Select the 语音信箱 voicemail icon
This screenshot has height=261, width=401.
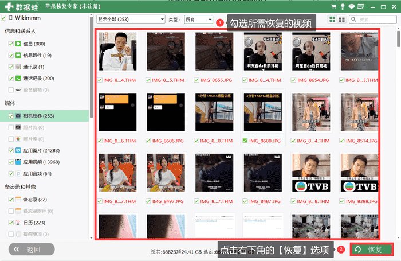tap(18, 89)
